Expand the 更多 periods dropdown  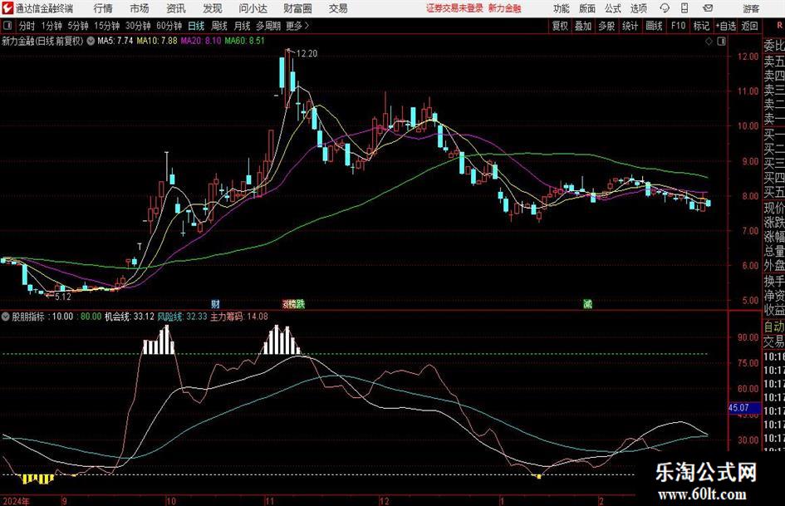tap(297, 26)
